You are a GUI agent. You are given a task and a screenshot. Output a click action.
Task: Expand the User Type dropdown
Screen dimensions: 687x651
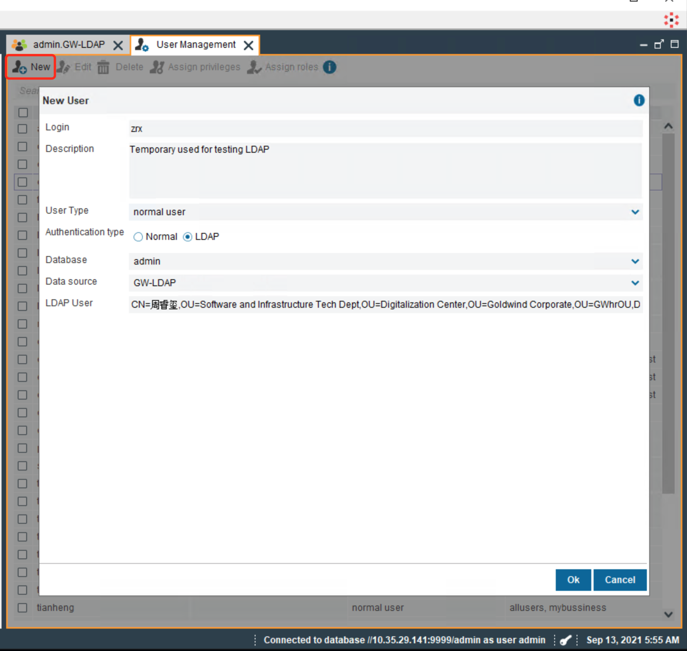[635, 212]
